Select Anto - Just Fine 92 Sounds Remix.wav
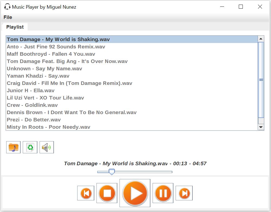Image resolution: width=271 pixels, height=212 pixels. click(x=56, y=47)
